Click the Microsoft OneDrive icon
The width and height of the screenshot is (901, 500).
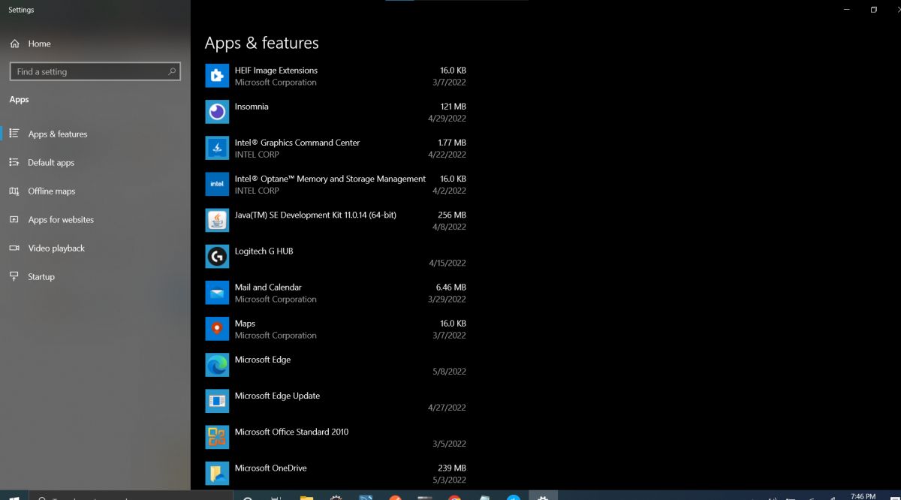pyautogui.click(x=217, y=473)
